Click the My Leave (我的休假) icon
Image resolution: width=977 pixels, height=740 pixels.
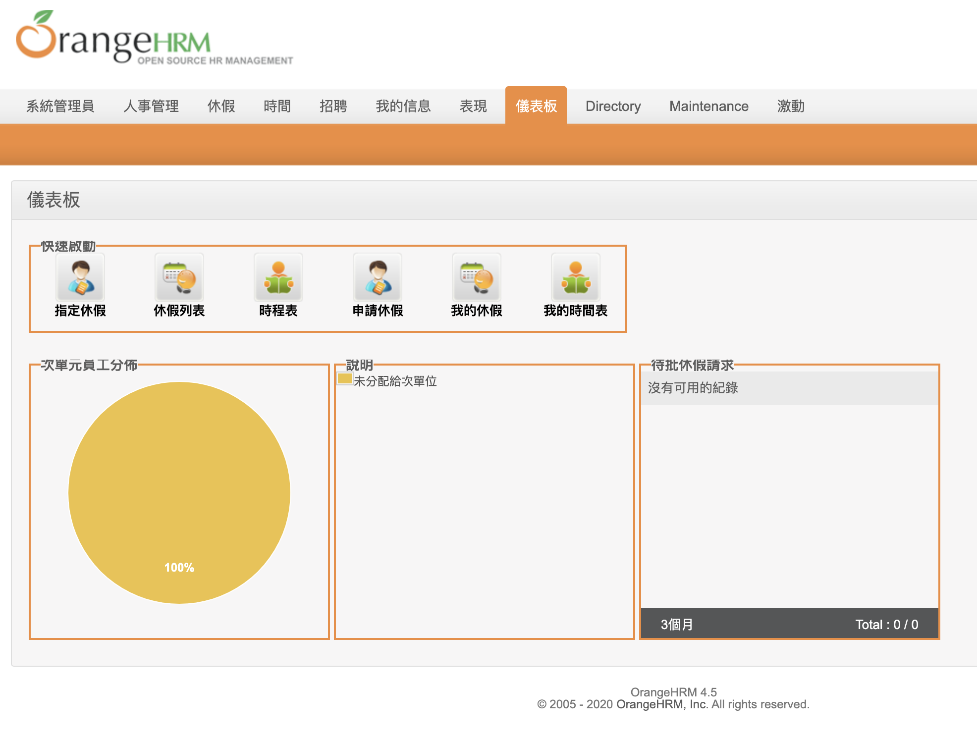pyautogui.click(x=477, y=277)
